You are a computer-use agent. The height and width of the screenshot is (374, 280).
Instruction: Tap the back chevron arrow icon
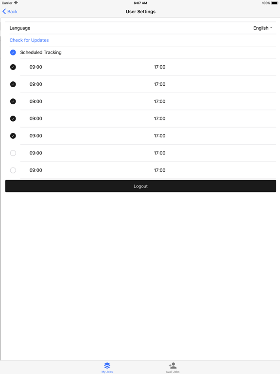[x=4, y=12]
